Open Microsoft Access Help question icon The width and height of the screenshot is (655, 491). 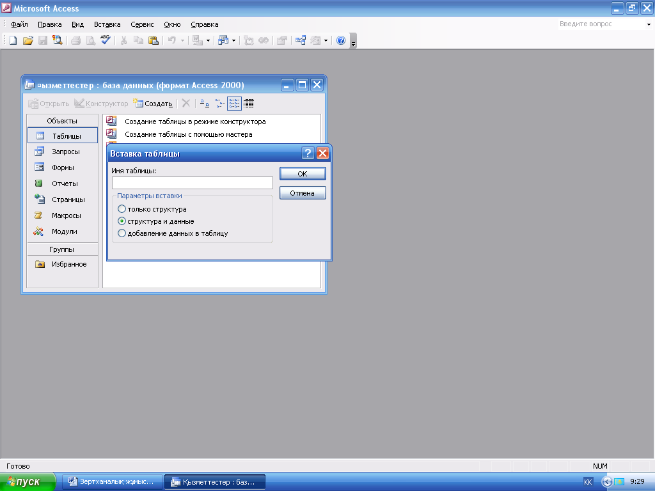pyautogui.click(x=341, y=40)
